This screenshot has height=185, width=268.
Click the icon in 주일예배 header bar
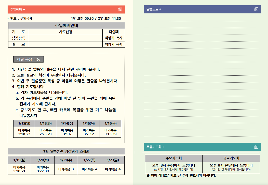[x=120, y=9]
